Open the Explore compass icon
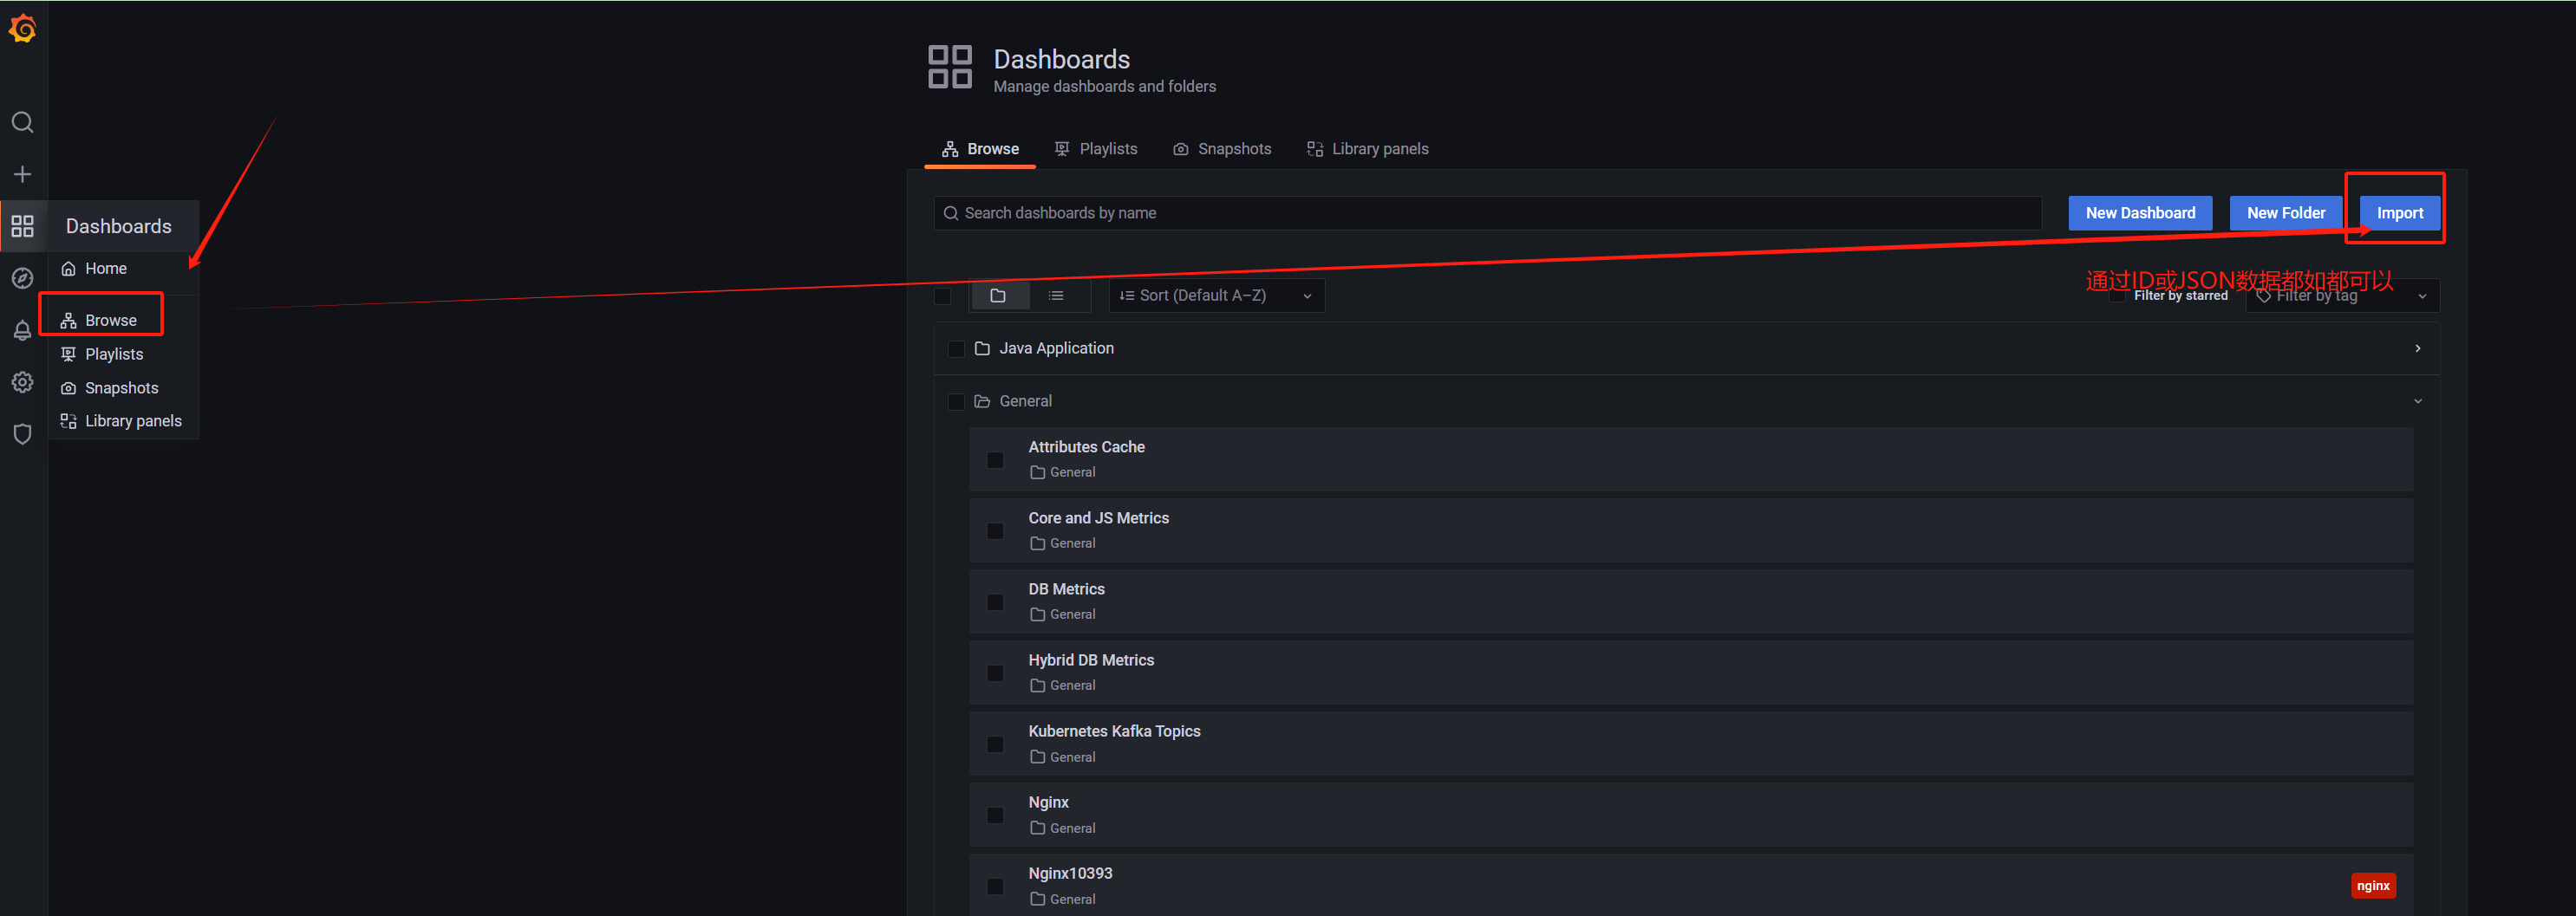The image size is (2576, 916). [22, 278]
